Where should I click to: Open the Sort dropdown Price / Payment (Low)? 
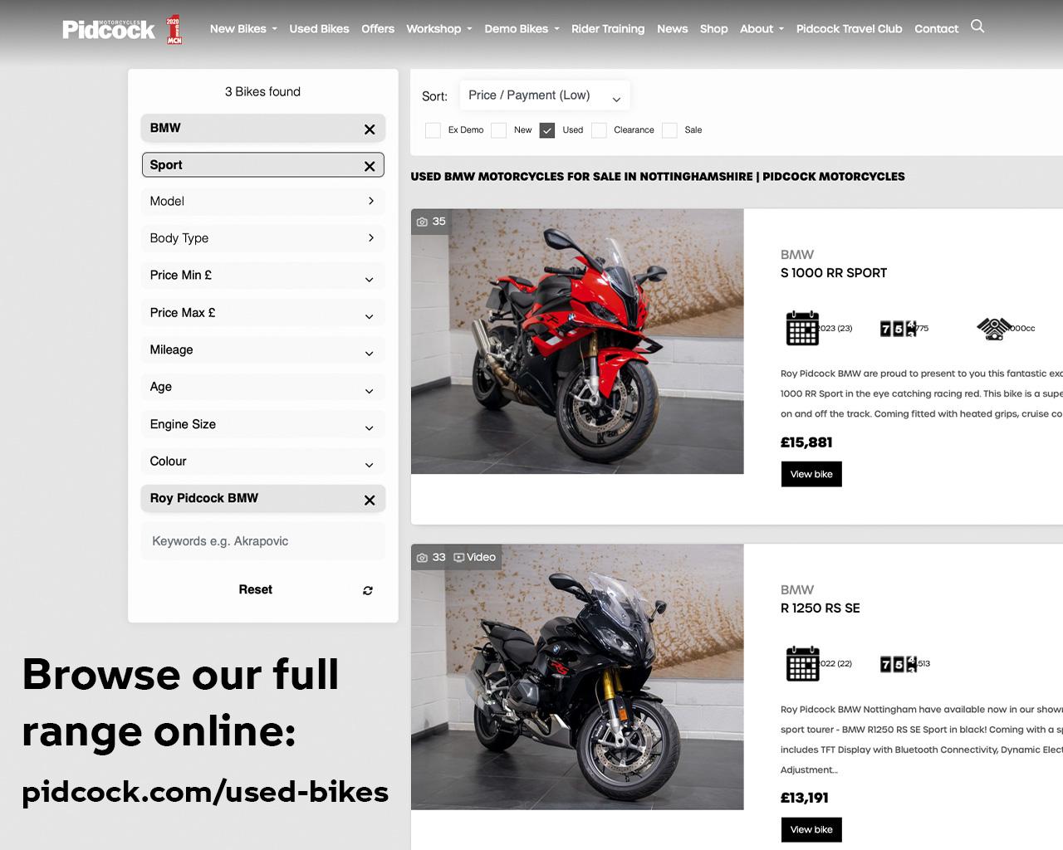tap(545, 95)
